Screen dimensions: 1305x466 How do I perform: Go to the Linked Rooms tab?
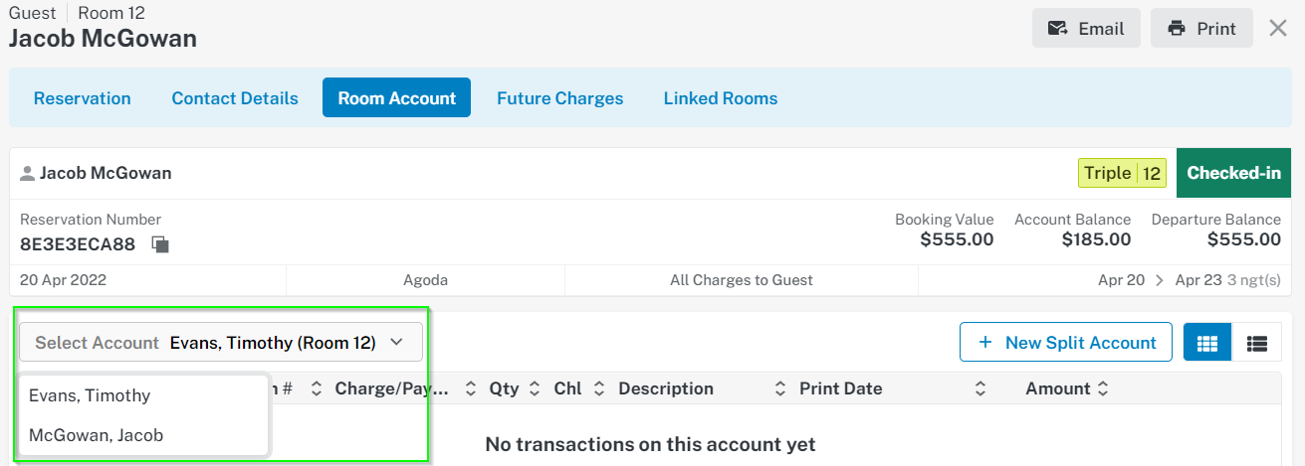click(721, 98)
